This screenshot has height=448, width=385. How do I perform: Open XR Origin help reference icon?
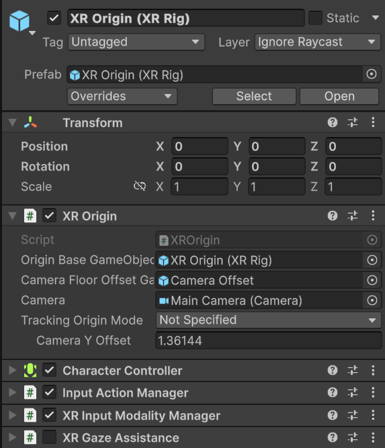click(x=333, y=216)
